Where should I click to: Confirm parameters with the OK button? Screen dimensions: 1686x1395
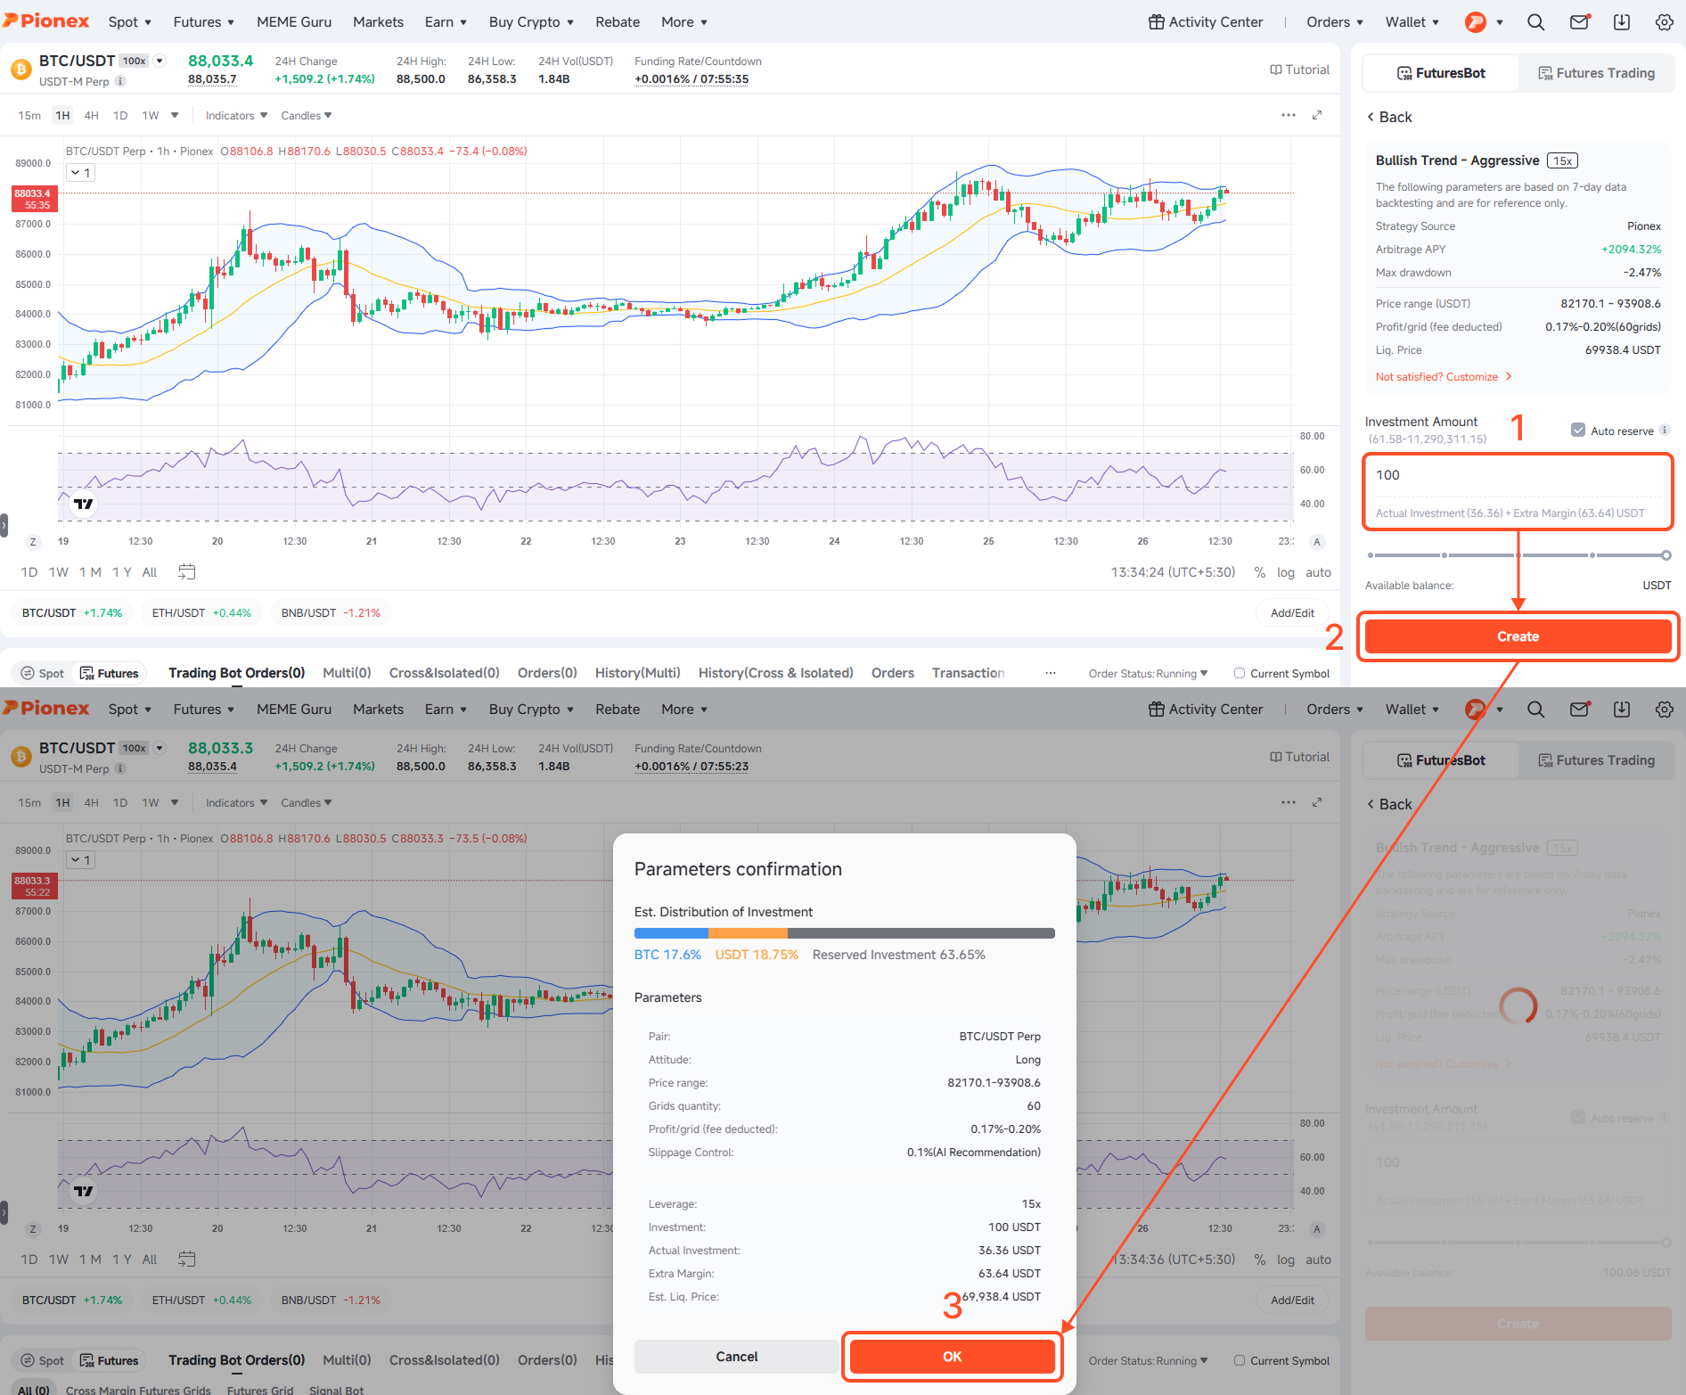click(x=952, y=1357)
